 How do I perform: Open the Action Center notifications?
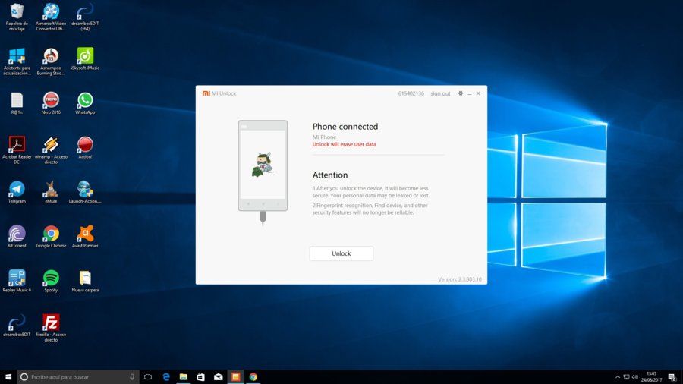point(672,377)
